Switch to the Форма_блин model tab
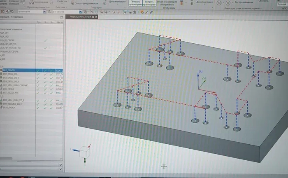This screenshot has width=288, height=178. tap(81, 17)
